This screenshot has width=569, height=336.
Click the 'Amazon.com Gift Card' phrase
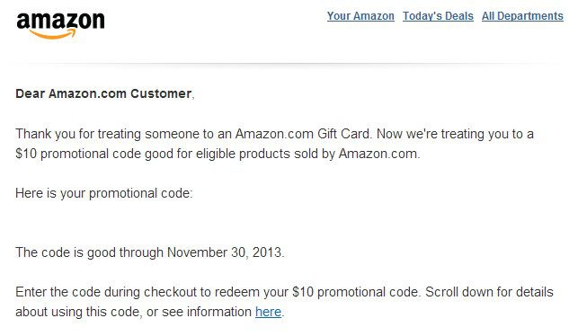click(303, 134)
